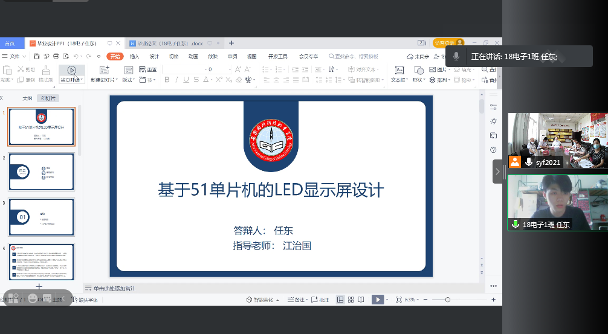
Task: Expand the video panel side arrow
Action: tap(497, 172)
